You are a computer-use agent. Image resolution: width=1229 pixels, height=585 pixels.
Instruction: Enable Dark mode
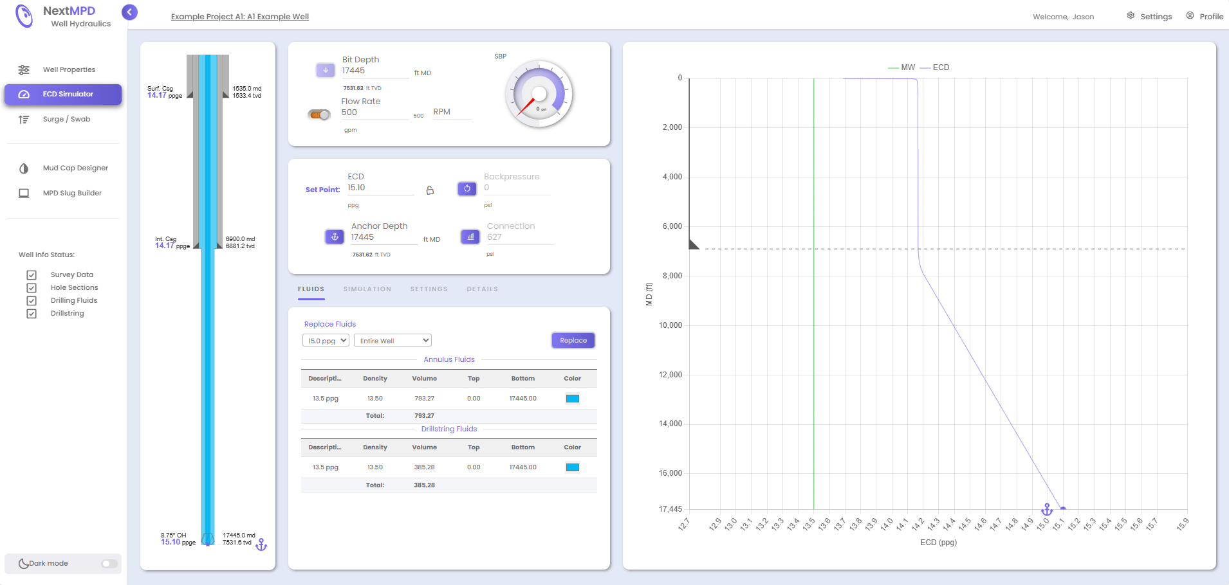107,563
